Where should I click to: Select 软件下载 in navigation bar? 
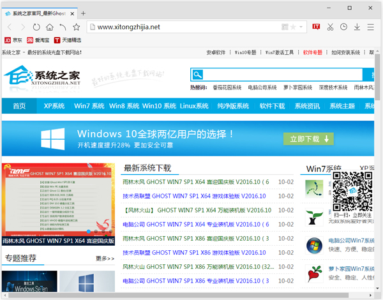(273, 106)
